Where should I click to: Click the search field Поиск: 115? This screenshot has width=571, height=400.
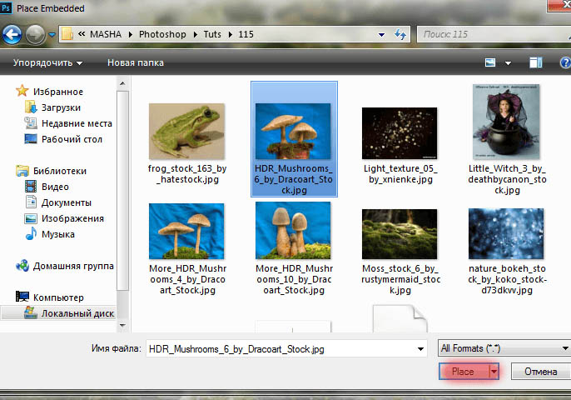[x=494, y=34]
